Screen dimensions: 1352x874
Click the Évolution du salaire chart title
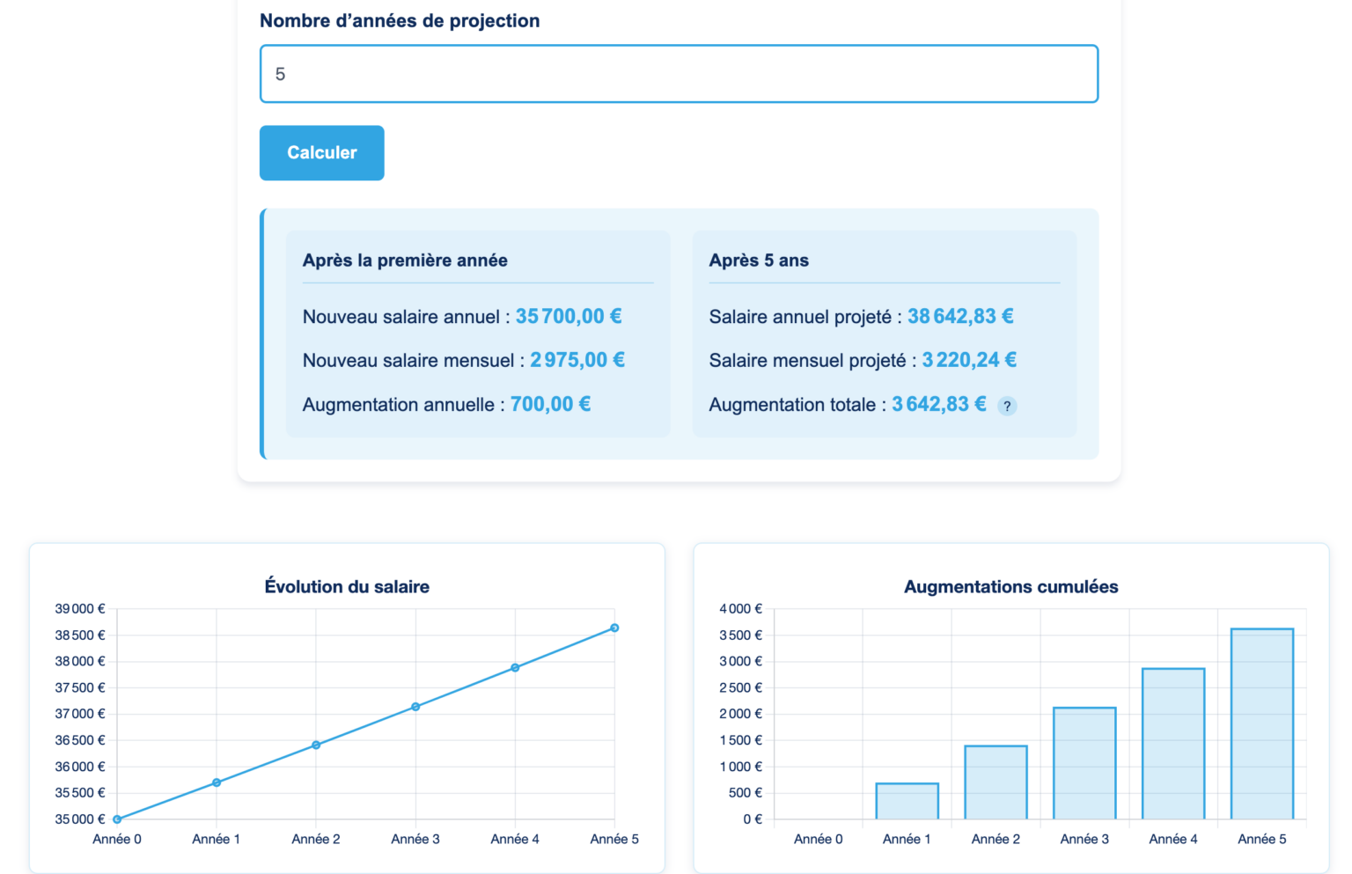pyautogui.click(x=347, y=586)
